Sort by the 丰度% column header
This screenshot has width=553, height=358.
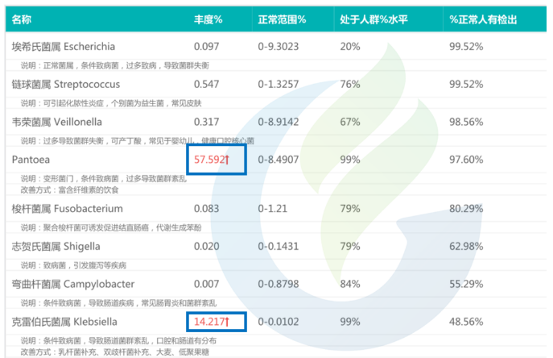point(208,18)
